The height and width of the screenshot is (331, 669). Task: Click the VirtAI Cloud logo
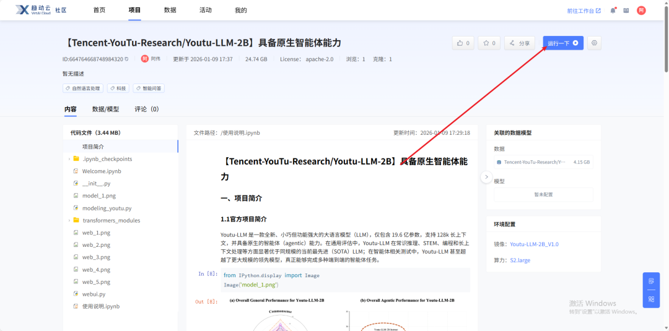(33, 11)
